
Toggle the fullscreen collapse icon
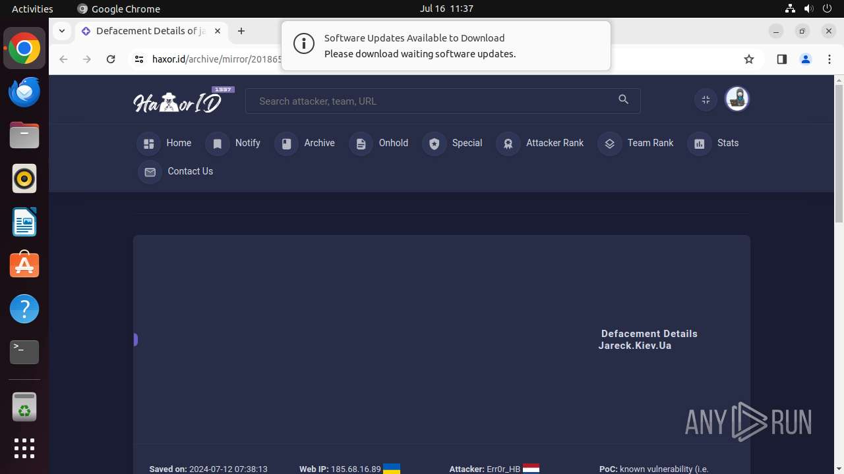coord(706,99)
